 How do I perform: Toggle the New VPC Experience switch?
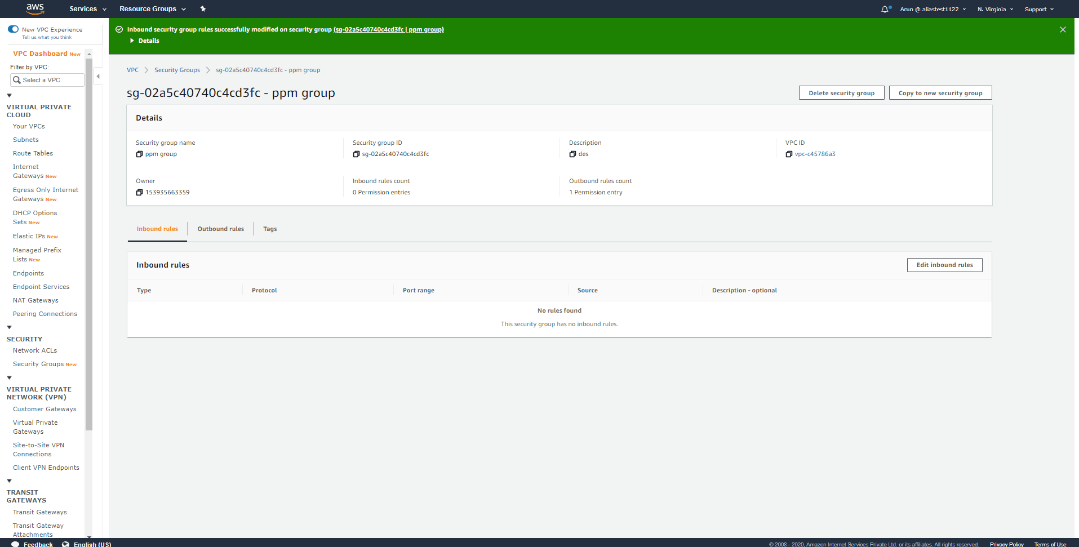click(x=13, y=29)
